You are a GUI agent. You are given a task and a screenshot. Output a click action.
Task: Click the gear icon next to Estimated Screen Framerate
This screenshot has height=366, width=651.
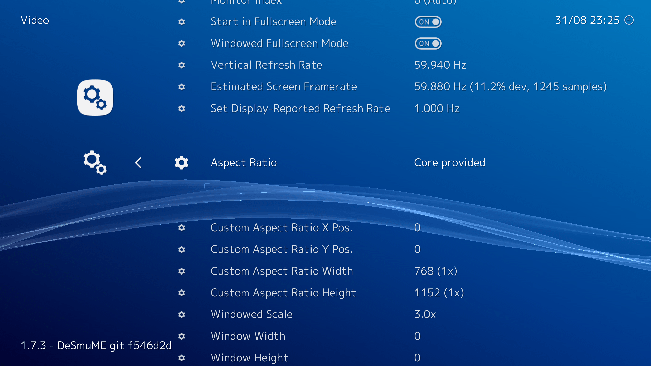(182, 87)
